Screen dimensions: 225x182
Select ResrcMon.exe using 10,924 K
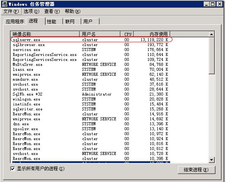[90, 139]
